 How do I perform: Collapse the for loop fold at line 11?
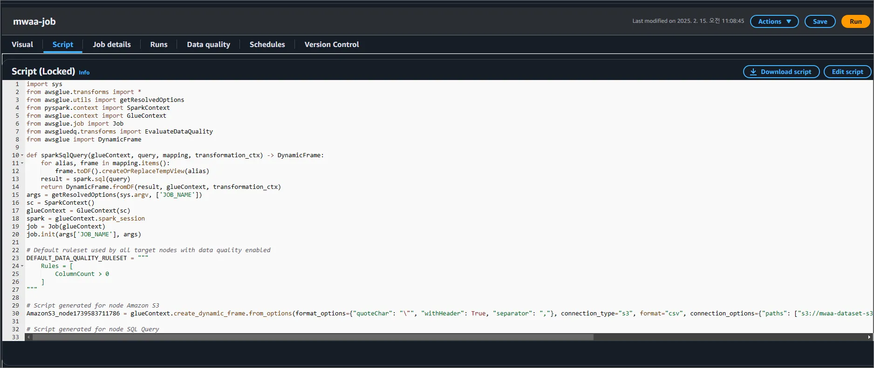pos(22,163)
